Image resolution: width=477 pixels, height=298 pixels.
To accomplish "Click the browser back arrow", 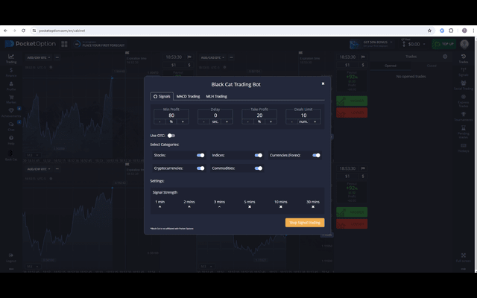I will coord(5,31).
